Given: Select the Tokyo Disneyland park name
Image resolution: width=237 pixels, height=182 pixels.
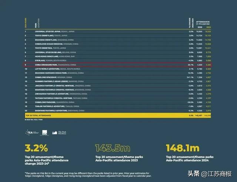Looking at the screenshot, I should click(44, 35).
